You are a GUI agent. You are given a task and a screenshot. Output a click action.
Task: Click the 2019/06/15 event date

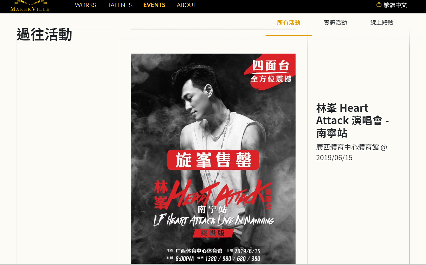(334, 158)
